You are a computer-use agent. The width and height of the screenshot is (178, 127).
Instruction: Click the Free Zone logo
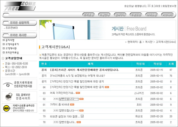[20, 6]
